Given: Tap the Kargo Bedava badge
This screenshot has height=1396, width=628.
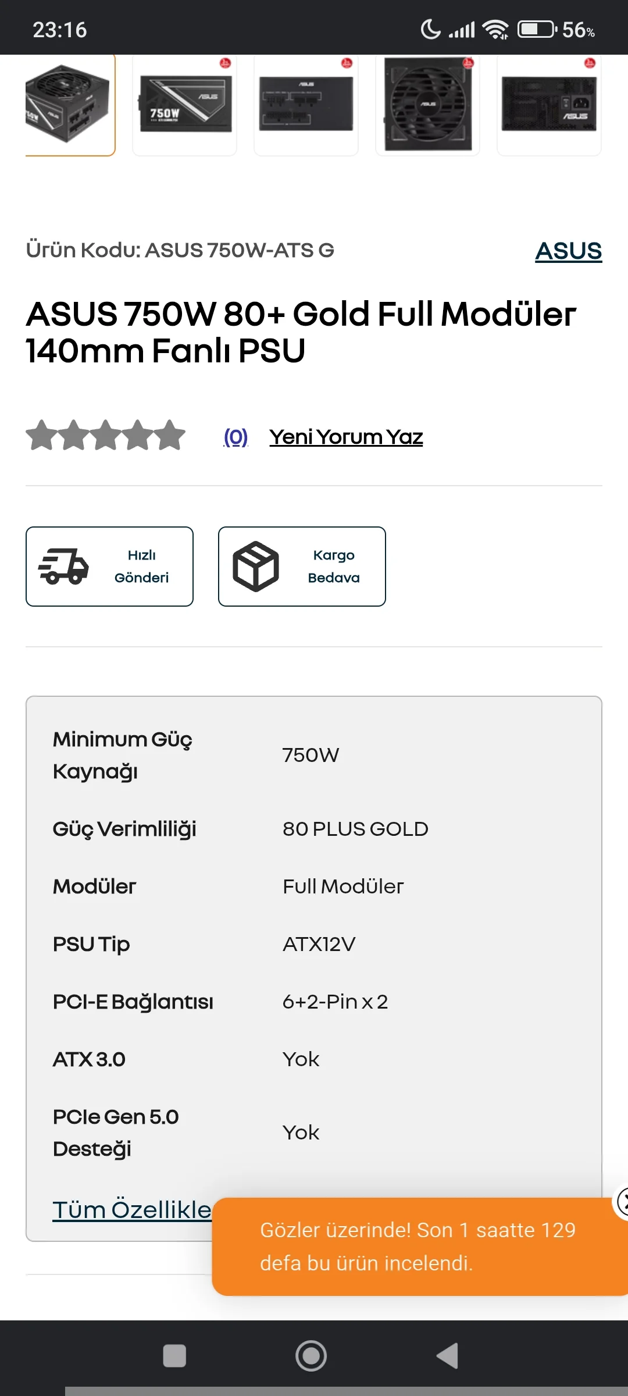Looking at the screenshot, I should [x=302, y=567].
